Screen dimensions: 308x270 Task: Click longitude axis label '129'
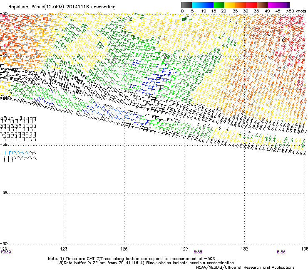[184, 249]
